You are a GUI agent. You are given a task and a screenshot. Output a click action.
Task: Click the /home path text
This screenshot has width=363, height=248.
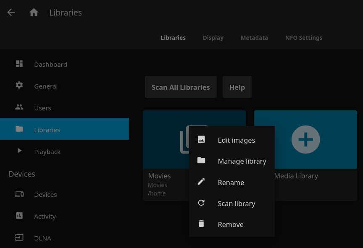pyautogui.click(x=157, y=193)
